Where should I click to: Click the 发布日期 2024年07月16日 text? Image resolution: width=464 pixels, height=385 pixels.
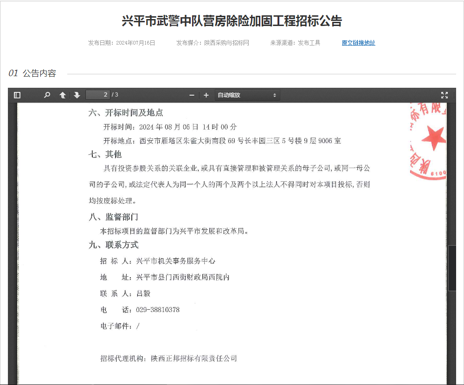[122, 43]
